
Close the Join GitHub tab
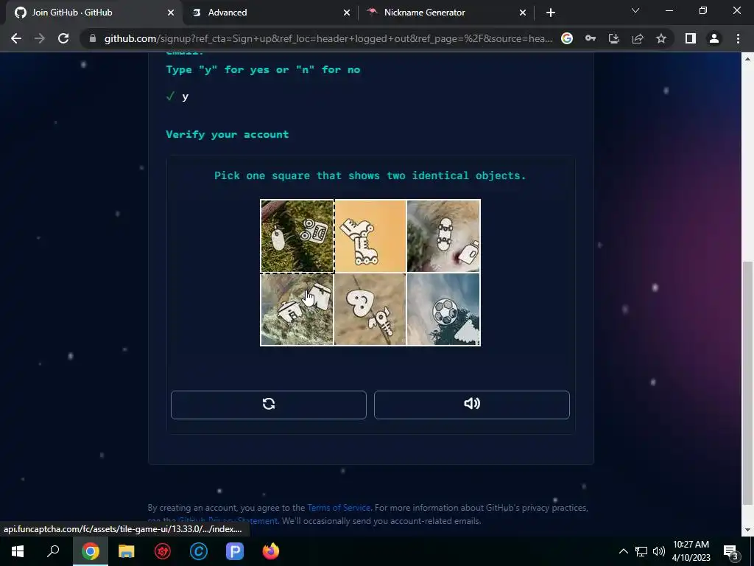[171, 13]
